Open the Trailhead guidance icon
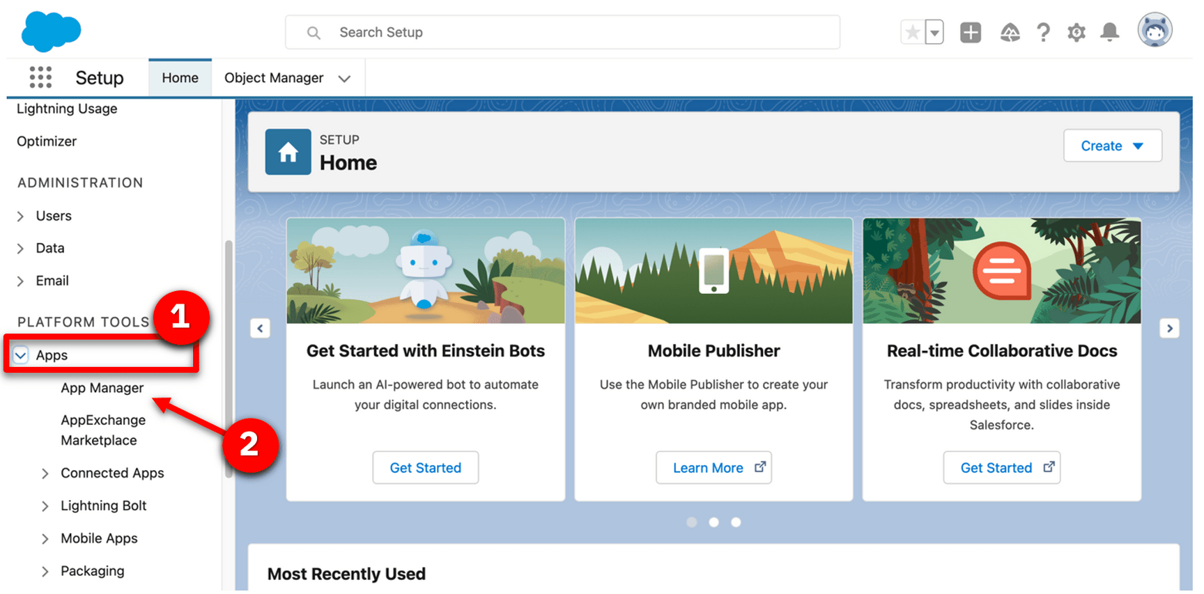Viewport: 1204px width, 594px height. pos(1010,33)
